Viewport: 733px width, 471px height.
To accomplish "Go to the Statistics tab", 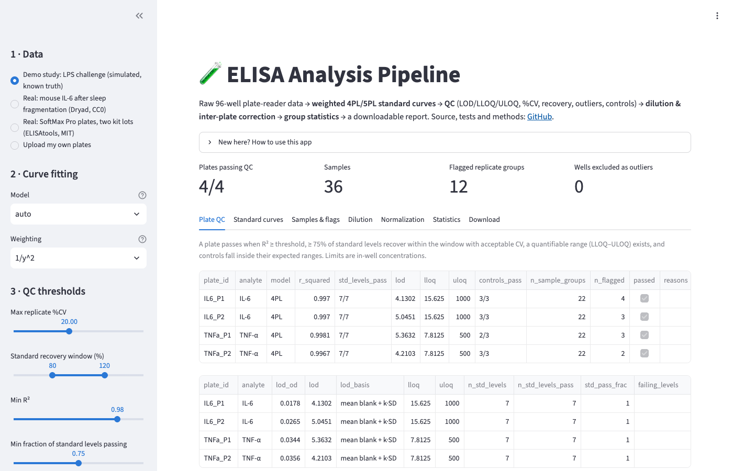I will 447,220.
